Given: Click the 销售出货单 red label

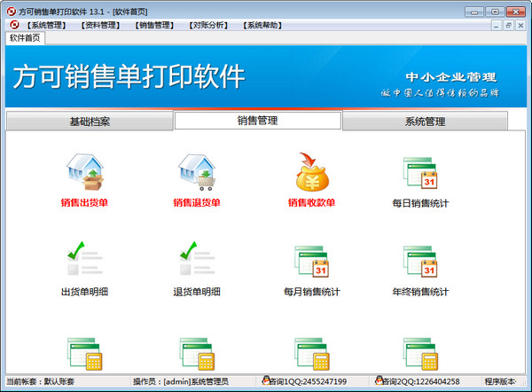Looking at the screenshot, I should tap(84, 202).
